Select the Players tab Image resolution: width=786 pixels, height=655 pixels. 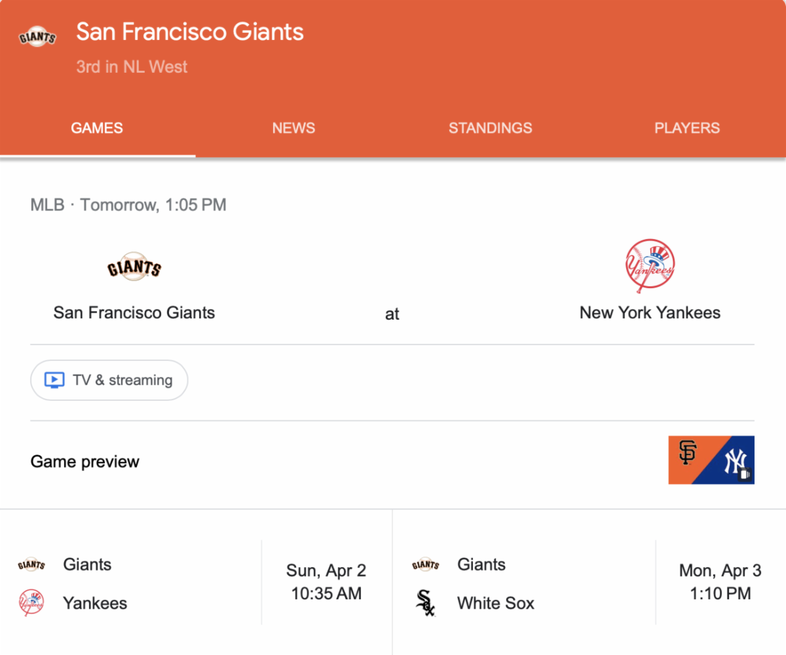click(x=687, y=128)
